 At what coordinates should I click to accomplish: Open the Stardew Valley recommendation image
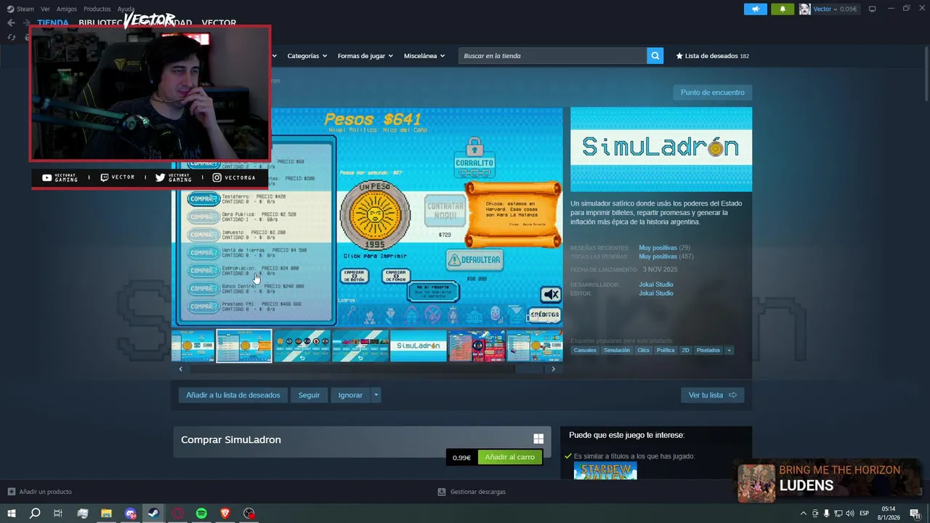[605, 471]
